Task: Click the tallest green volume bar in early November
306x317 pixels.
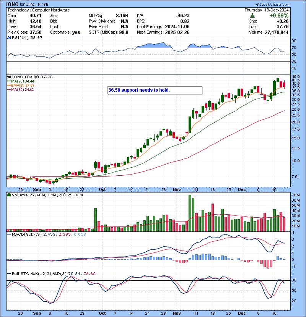Action: click(190, 213)
